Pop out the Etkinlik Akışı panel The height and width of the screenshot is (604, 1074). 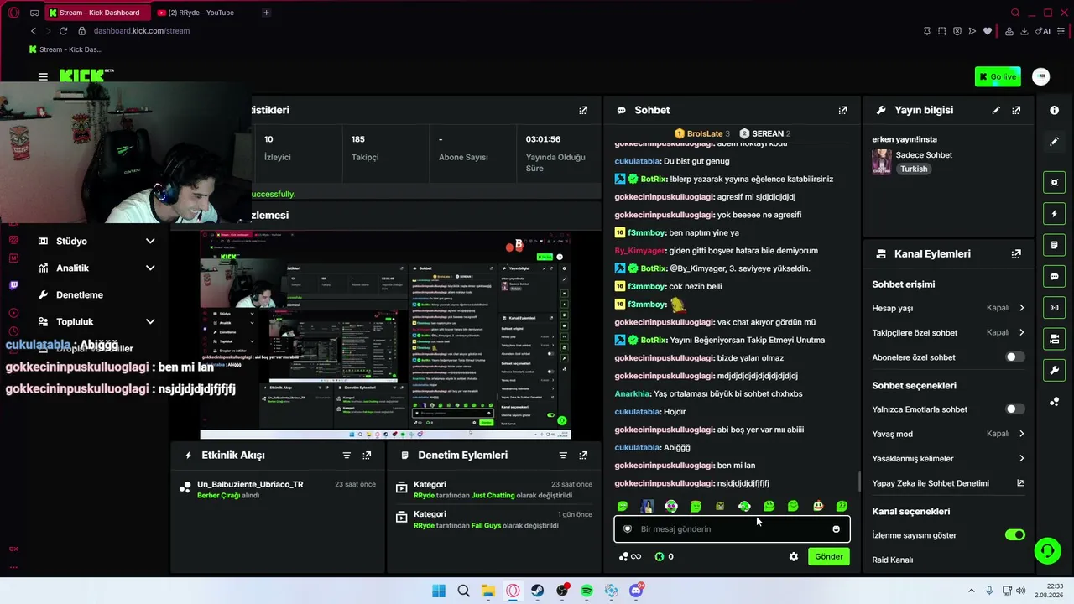367,455
